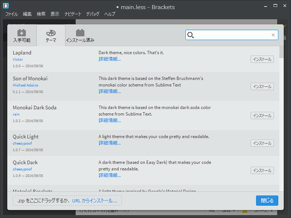Open the ファイル menu

coord(12,14)
